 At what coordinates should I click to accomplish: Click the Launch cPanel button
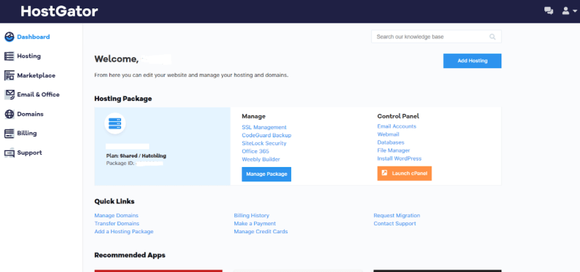405,174
